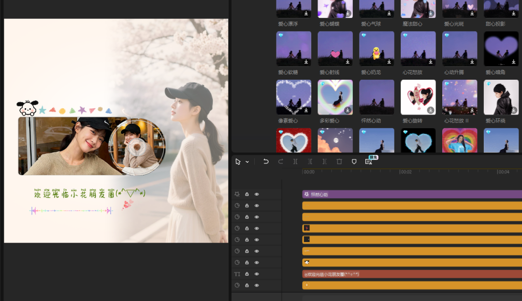This screenshot has width=522, height=301.
Task: Click the trash Delete icon above timeline
Action: click(339, 161)
